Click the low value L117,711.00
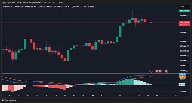192x103 pixels. [x=62, y=7]
